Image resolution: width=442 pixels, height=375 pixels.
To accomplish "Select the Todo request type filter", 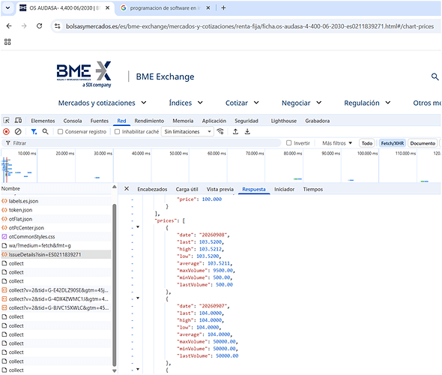I will click(367, 143).
